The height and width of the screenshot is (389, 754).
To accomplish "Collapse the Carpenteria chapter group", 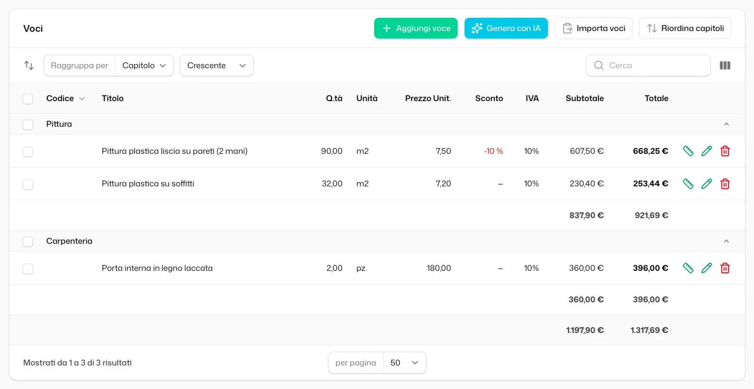I will [x=726, y=241].
